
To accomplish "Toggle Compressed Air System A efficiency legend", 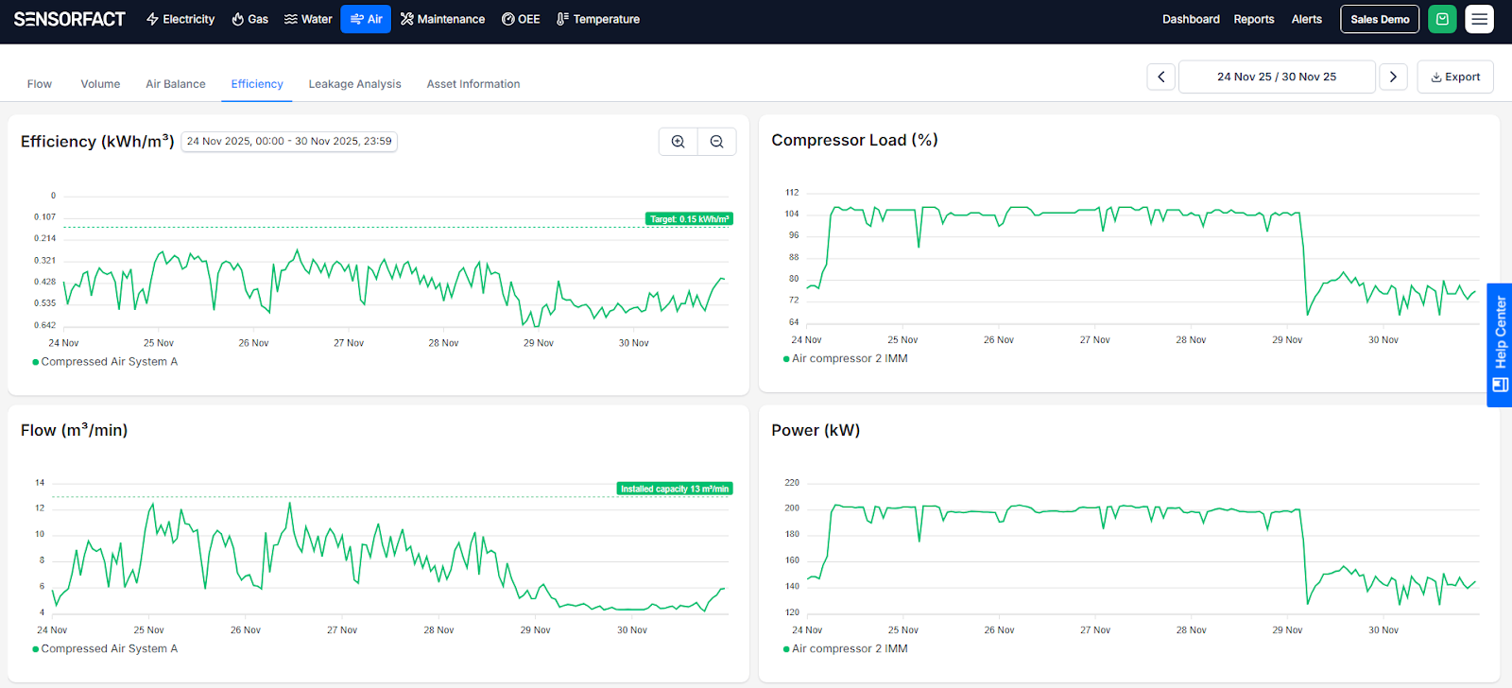I will 105,362.
